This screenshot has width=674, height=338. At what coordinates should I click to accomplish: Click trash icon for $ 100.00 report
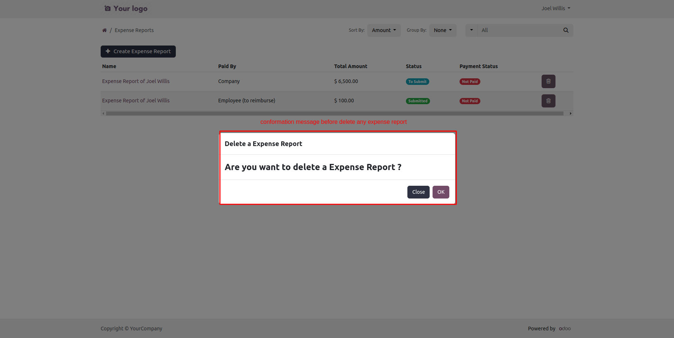point(548,101)
